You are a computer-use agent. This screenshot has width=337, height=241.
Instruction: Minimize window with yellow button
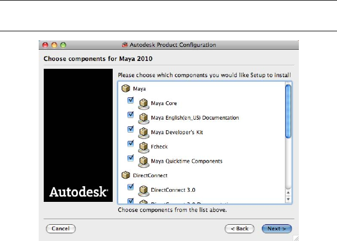point(54,45)
